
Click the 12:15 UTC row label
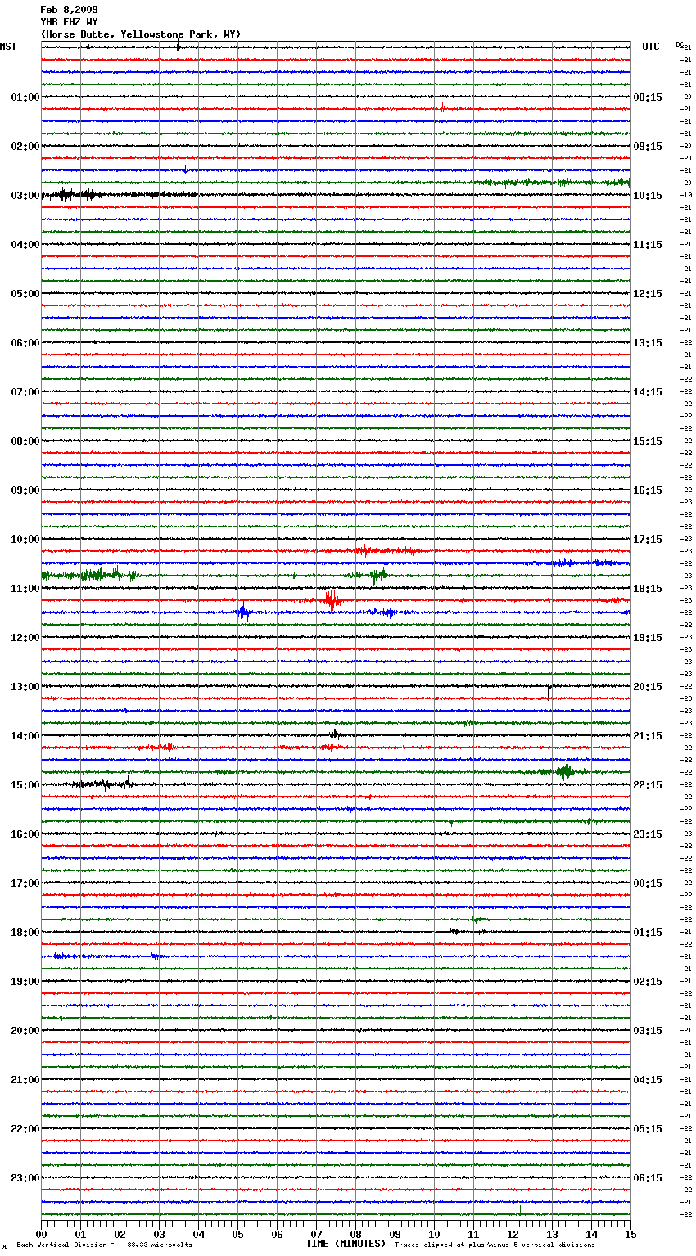[648, 294]
